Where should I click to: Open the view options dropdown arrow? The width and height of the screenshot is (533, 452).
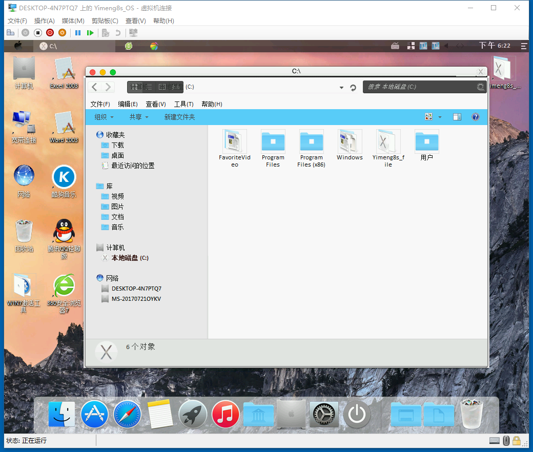[x=440, y=117]
